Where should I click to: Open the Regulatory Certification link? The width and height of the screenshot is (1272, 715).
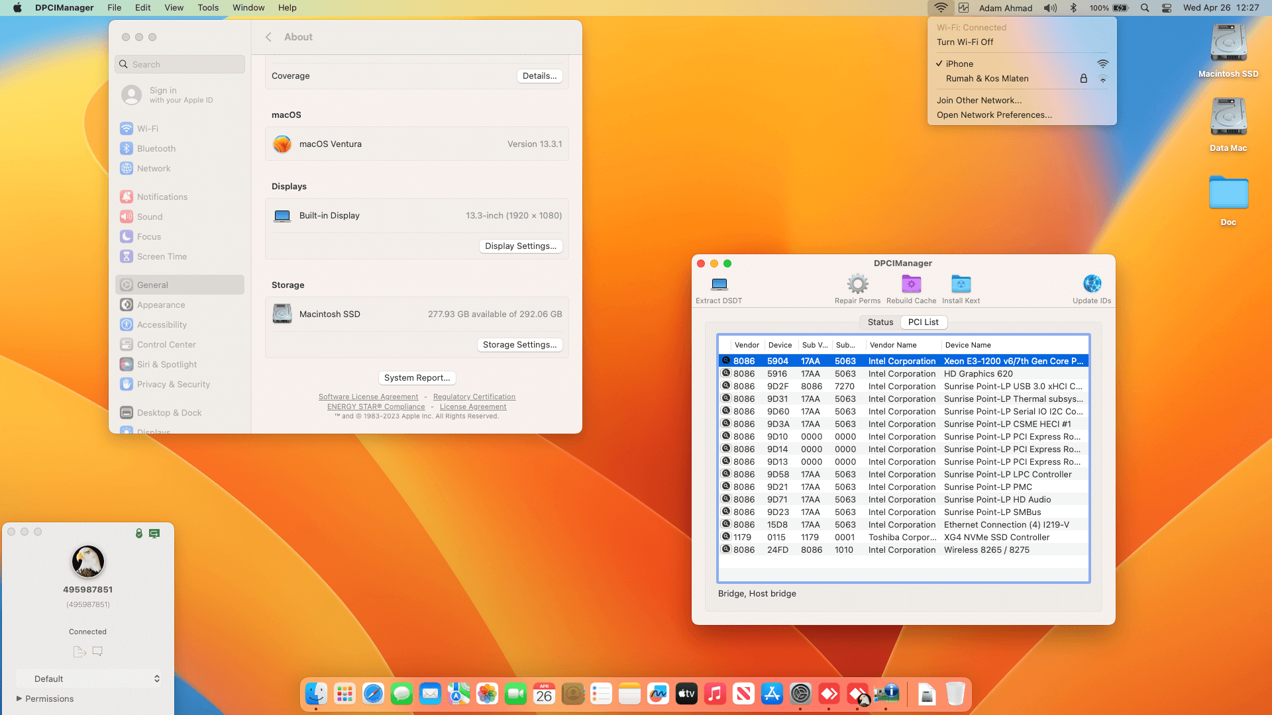click(x=474, y=397)
